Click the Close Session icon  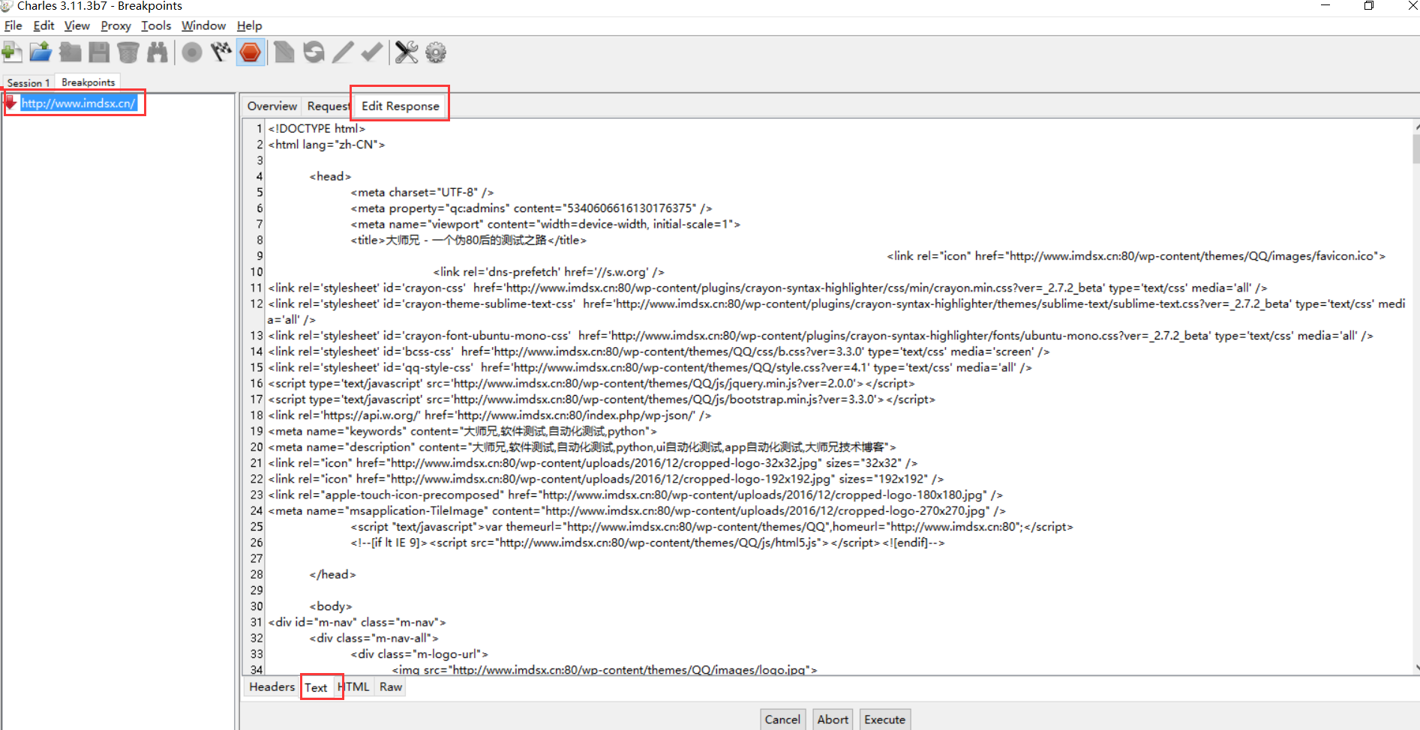pos(70,52)
